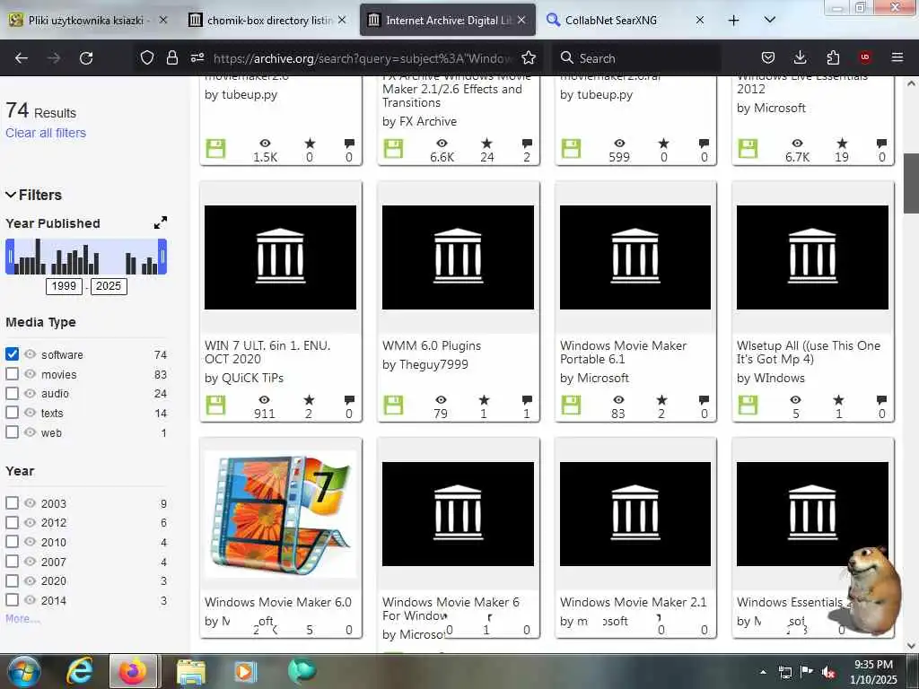Image resolution: width=919 pixels, height=689 pixels.
Task: Bookmark this page with the star icon
Action: coord(529,57)
